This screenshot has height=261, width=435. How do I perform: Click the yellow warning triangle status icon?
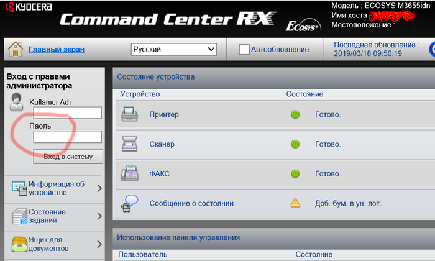[x=295, y=203]
